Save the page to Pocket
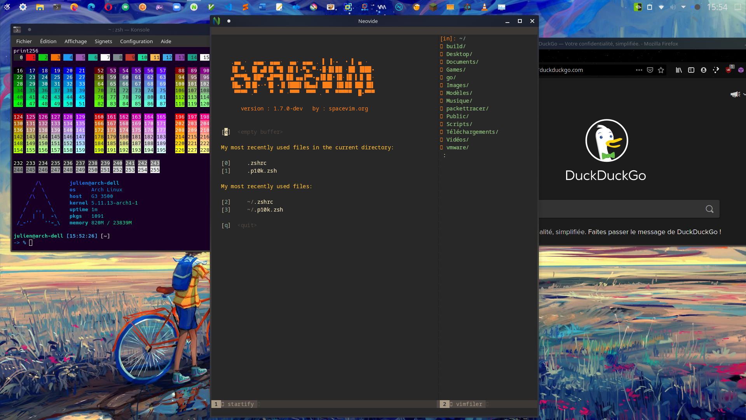Screen dimensions: 746x420 click(650, 70)
